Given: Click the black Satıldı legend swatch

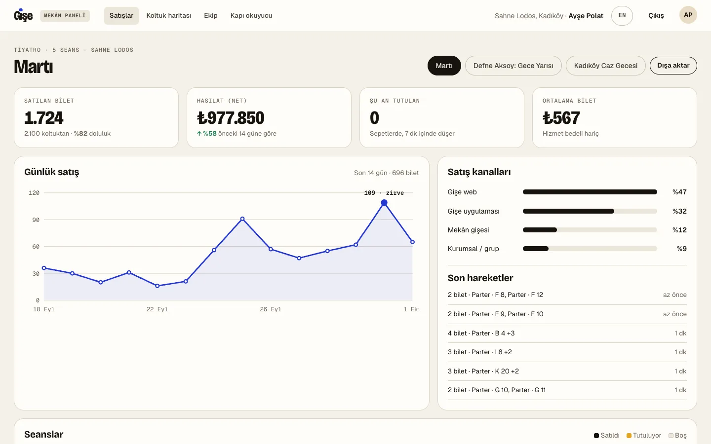Looking at the screenshot, I should (596, 436).
